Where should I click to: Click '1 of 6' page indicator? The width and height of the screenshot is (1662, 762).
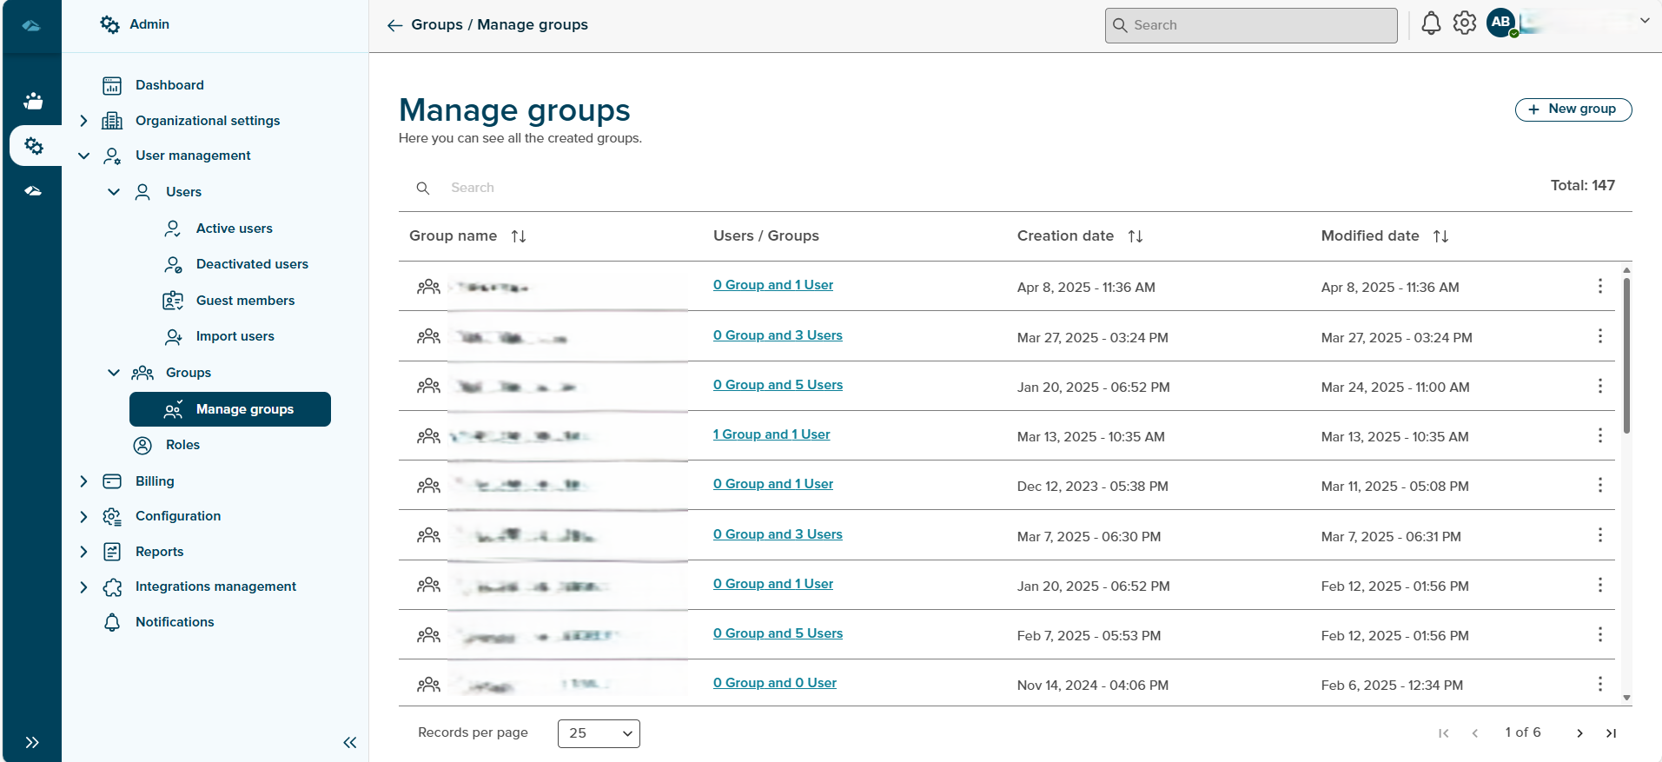pos(1523,732)
